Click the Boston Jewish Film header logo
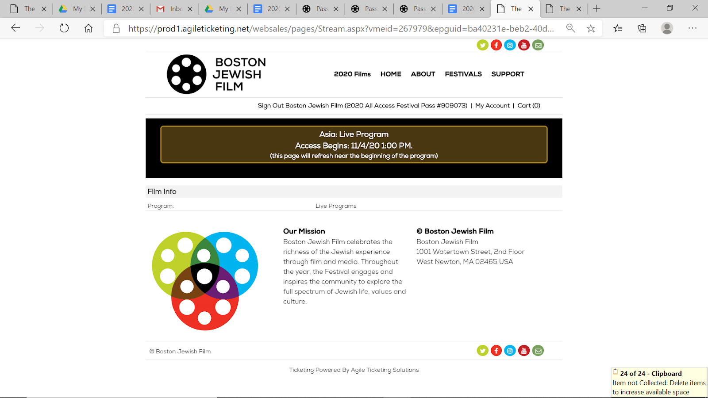Image resolution: width=708 pixels, height=398 pixels. tap(216, 74)
